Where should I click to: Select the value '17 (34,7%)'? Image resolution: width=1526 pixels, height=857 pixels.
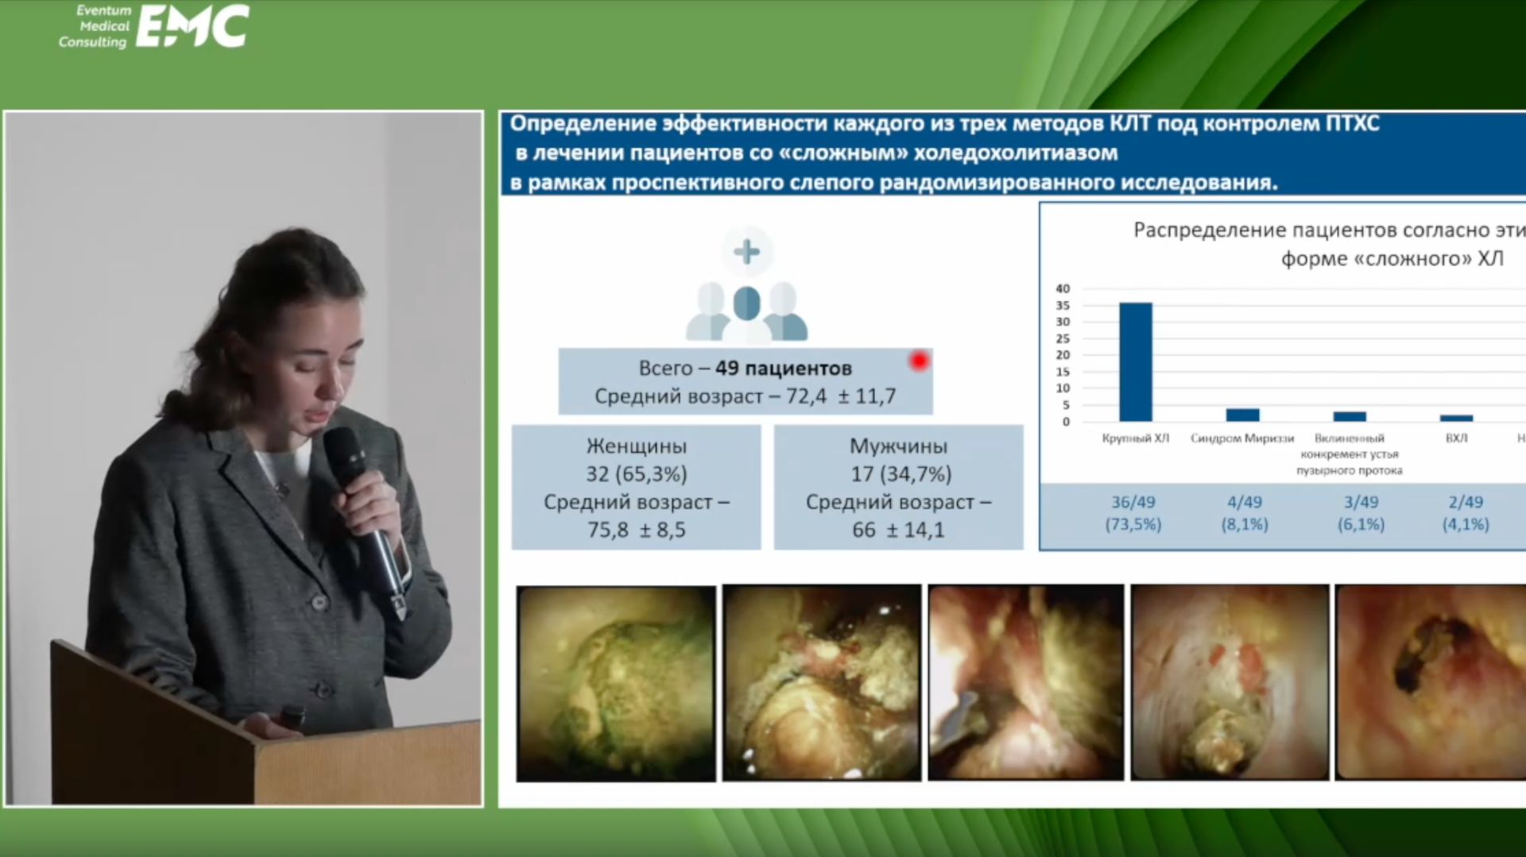901,474
